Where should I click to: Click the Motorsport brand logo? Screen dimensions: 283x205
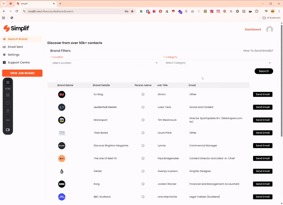(62, 120)
